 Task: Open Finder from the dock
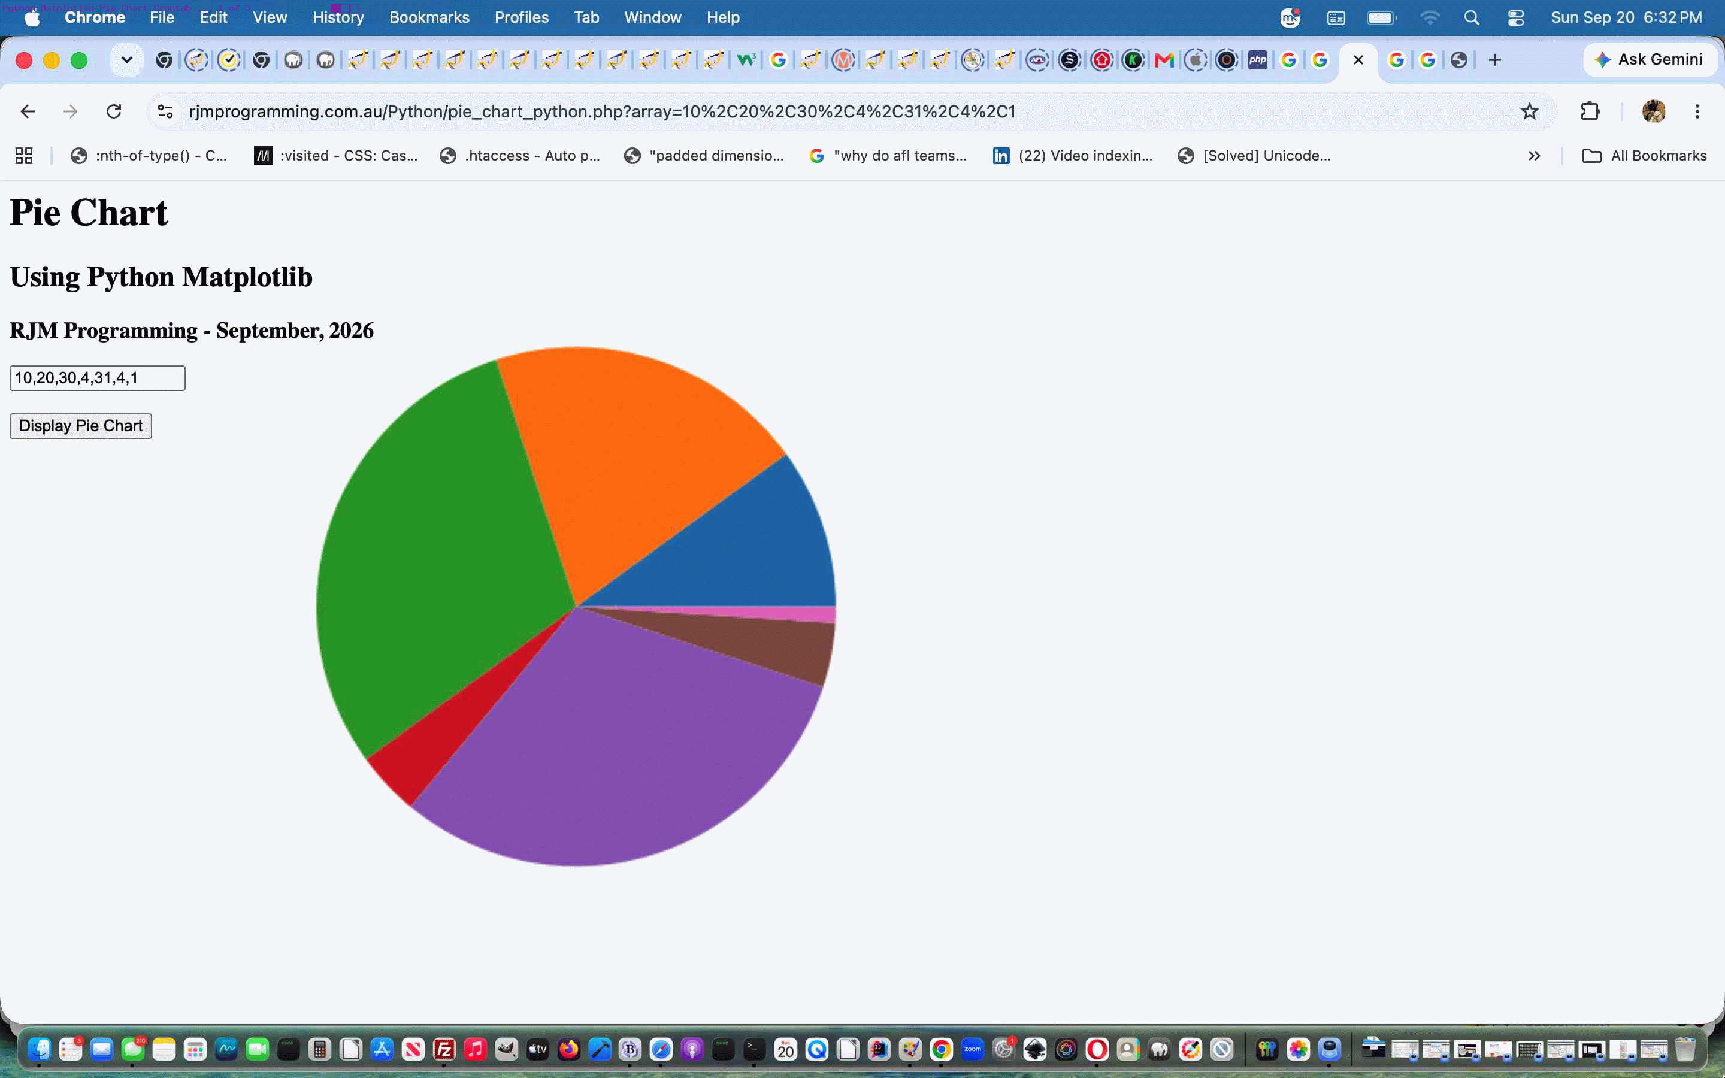39,1049
